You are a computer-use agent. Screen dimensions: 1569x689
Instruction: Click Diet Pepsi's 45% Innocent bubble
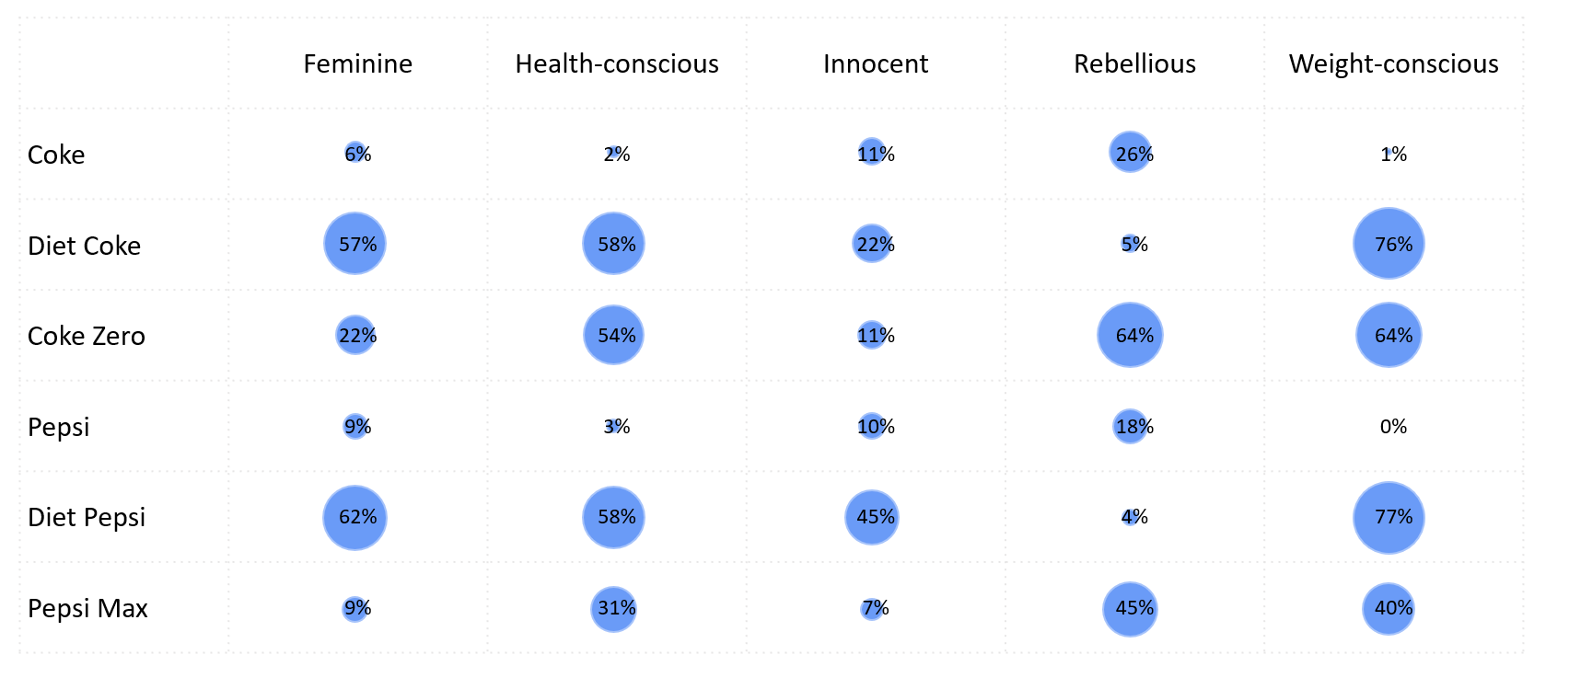[871, 517]
